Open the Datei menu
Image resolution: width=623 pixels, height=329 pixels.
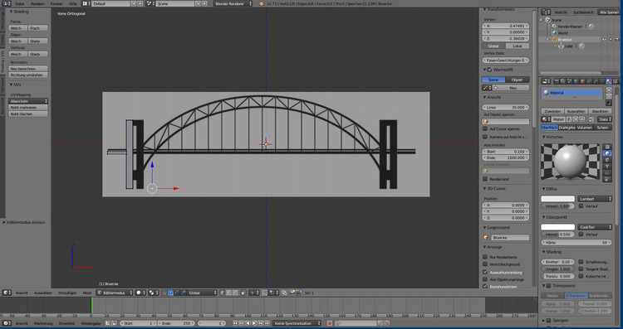pyautogui.click(x=20, y=3)
